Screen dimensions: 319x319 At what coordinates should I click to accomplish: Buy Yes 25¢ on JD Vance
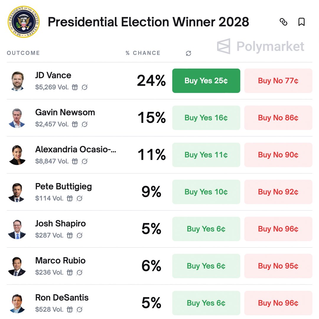click(x=206, y=81)
